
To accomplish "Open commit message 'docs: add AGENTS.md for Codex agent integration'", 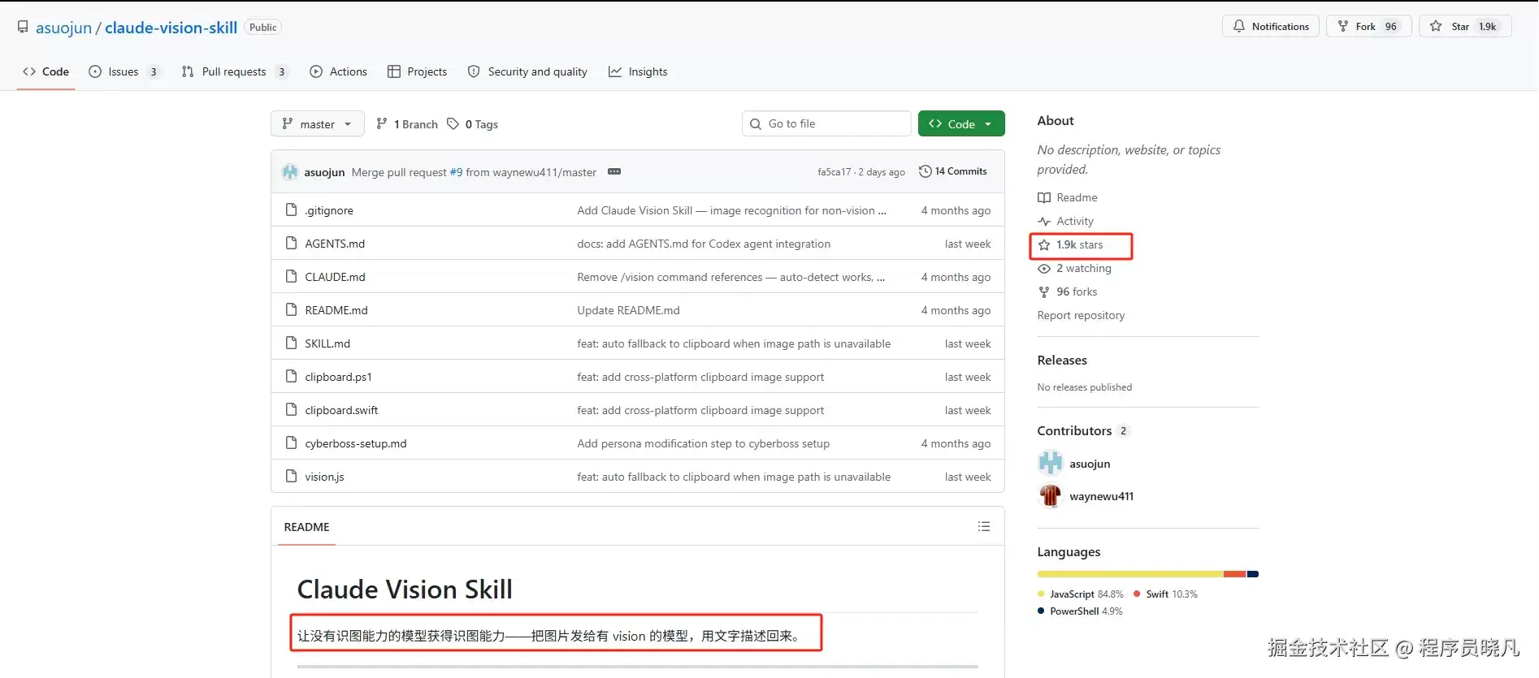I will [x=704, y=244].
